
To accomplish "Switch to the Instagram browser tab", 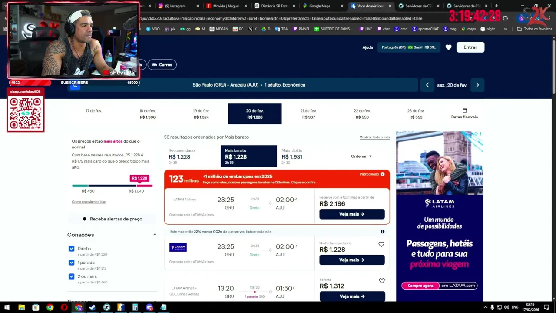I will (x=179, y=6).
